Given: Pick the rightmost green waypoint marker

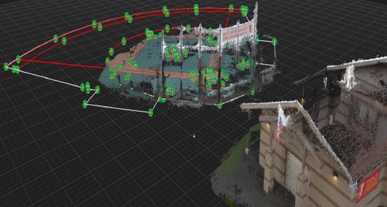Looking at the screenshot, I should [x=274, y=42].
